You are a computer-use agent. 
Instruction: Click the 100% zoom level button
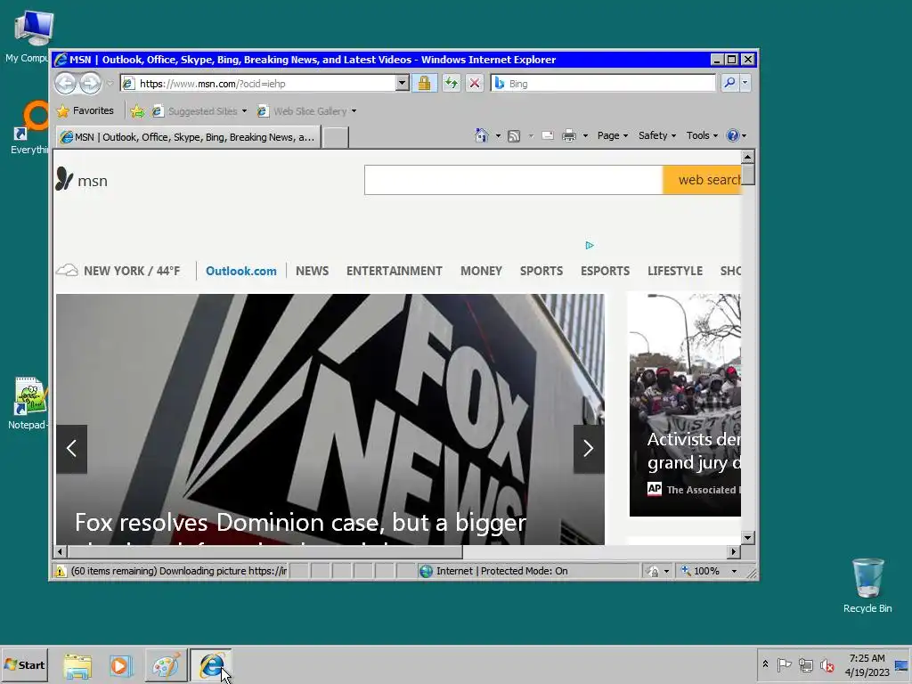(x=700, y=571)
